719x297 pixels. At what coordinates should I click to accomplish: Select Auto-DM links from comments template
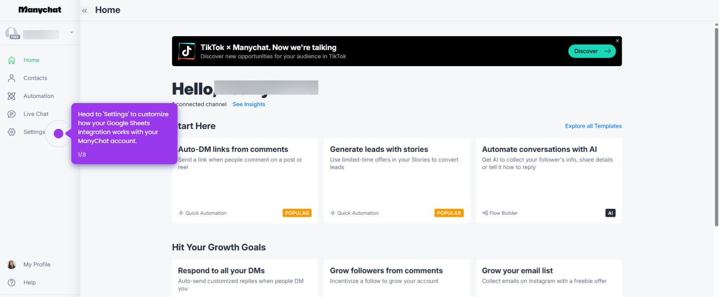pyautogui.click(x=245, y=181)
